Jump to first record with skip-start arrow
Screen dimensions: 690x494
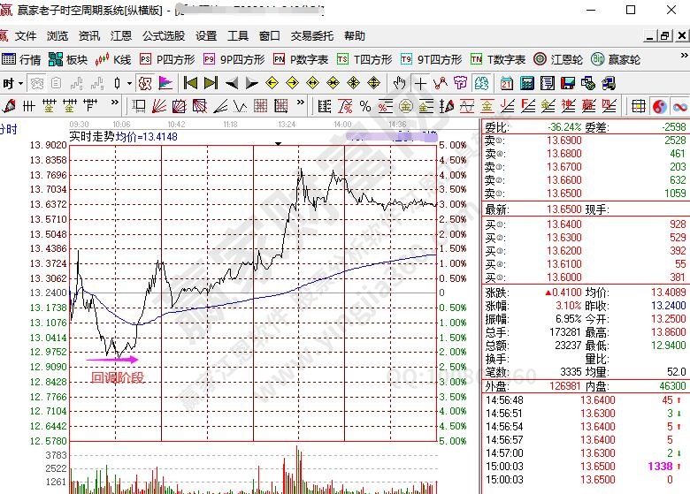(x=190, y=83)
